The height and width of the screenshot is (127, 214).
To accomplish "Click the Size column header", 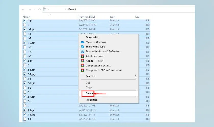I will coord(138,17).
